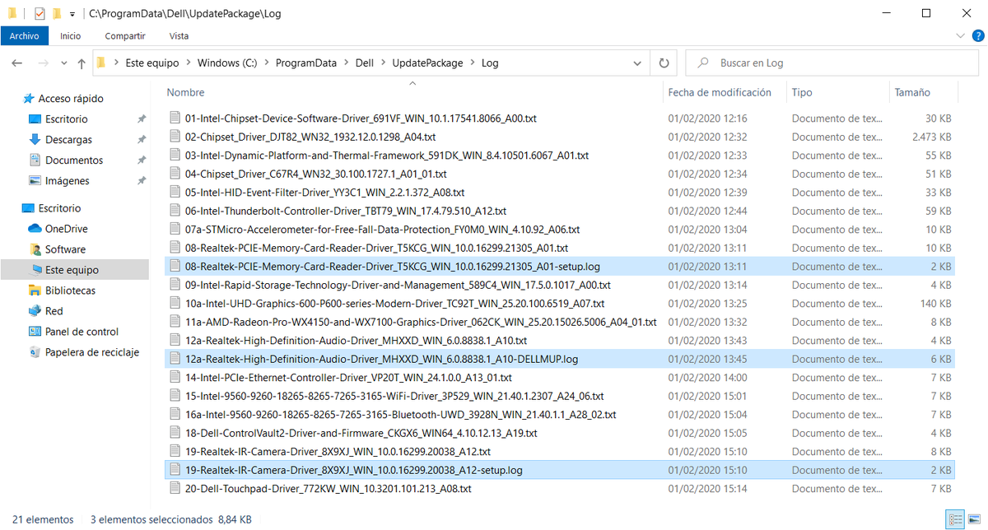Select 10a-Intel-UHD-Graphics file
988x530 pixels.
[560, 304]
